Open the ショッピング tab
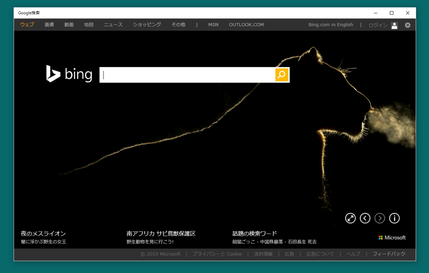Screen dimensions: 429x273 pyautogui.click(x=147, y=25)
